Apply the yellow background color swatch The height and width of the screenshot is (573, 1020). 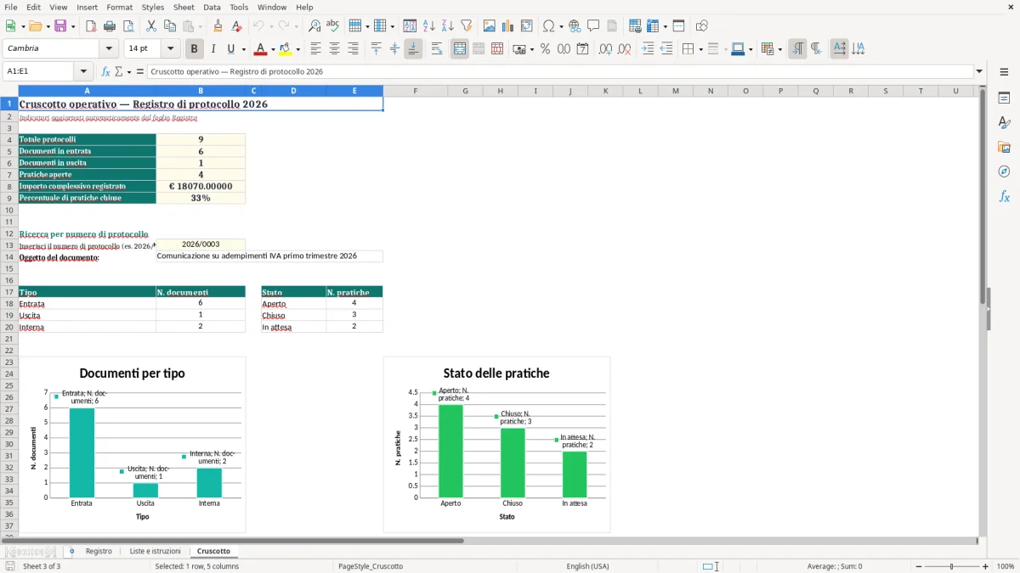click(286, 49)
